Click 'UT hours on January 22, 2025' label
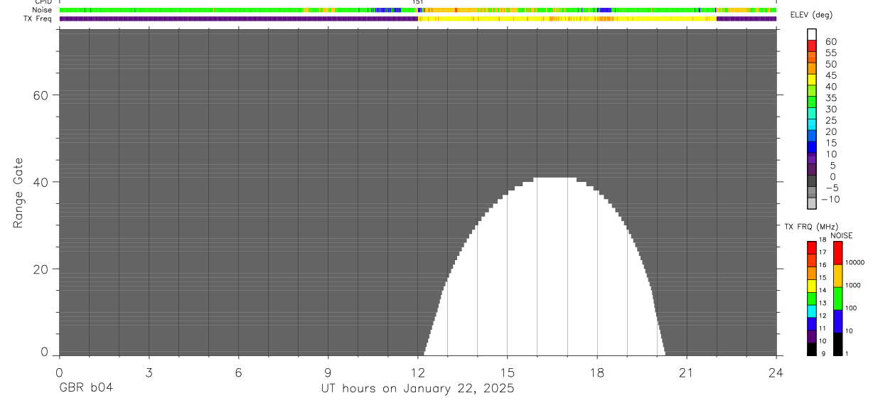Image resolution: width=873 pixels, height=403 pixels. tap(417, 389)
